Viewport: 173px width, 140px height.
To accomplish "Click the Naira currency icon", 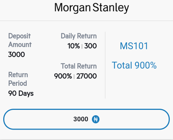I will click(96, 119).
